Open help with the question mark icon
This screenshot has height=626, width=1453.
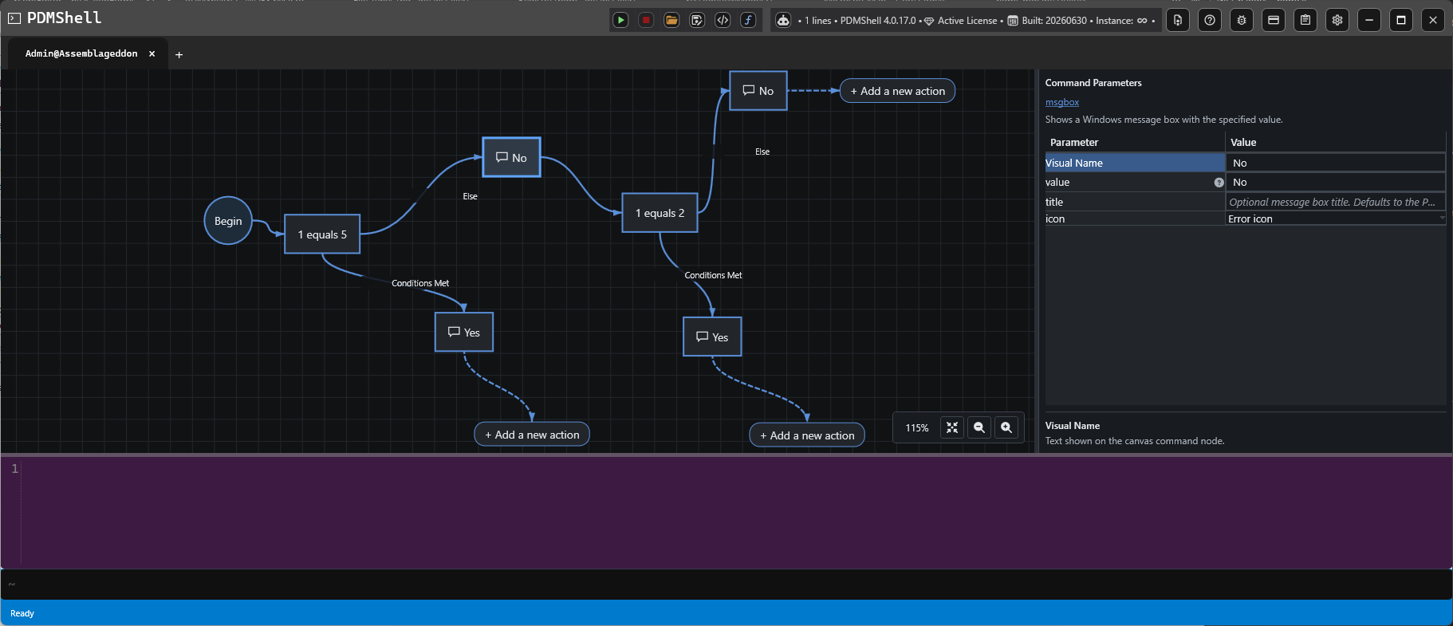1210,20
